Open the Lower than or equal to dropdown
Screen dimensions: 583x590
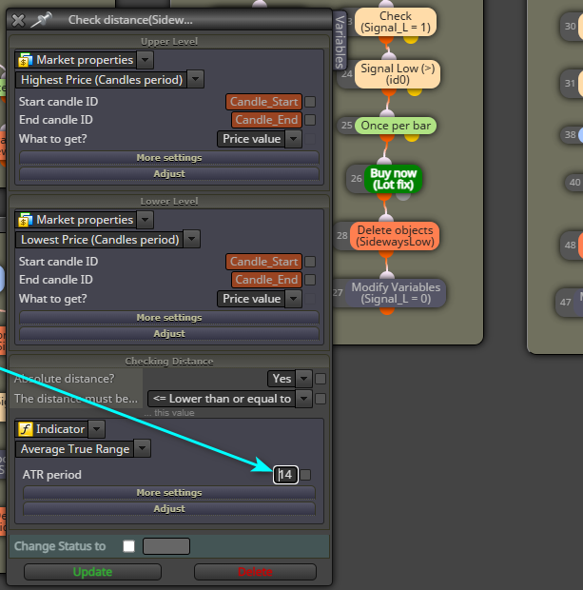[x=304, y=399]
